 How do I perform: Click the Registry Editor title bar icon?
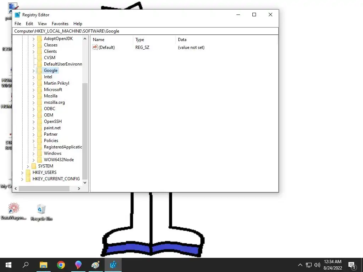(x=17, y=15)
